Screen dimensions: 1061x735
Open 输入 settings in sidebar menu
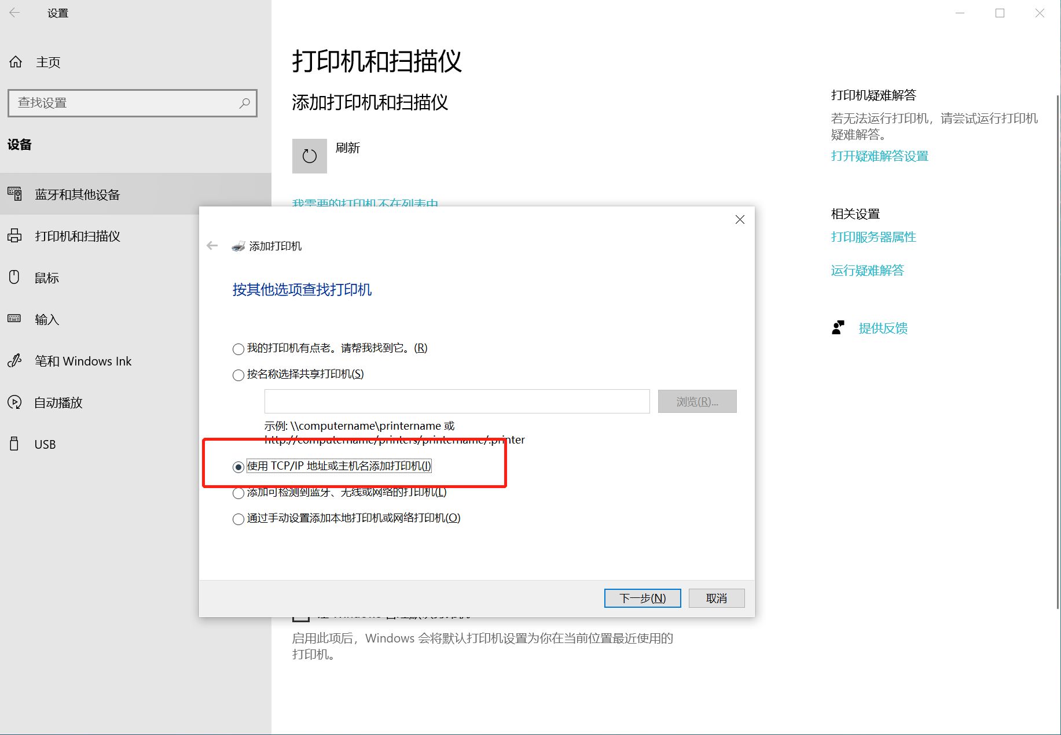coord(47,319)
